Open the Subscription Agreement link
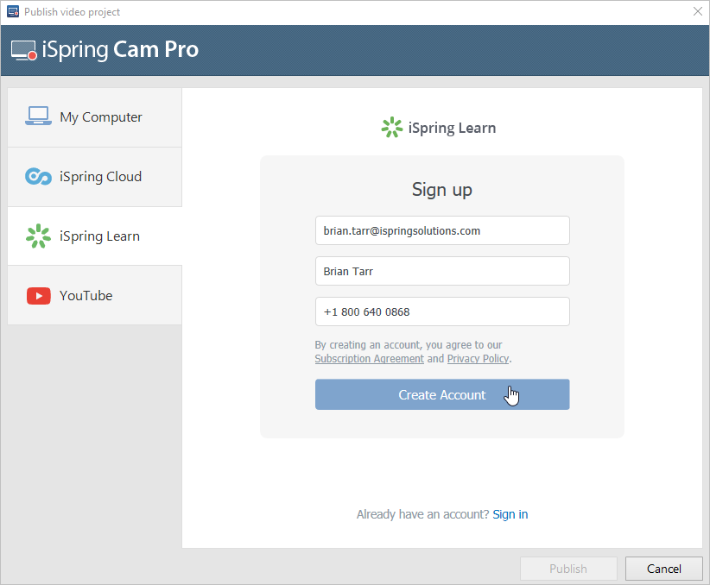 coord(369,359)
